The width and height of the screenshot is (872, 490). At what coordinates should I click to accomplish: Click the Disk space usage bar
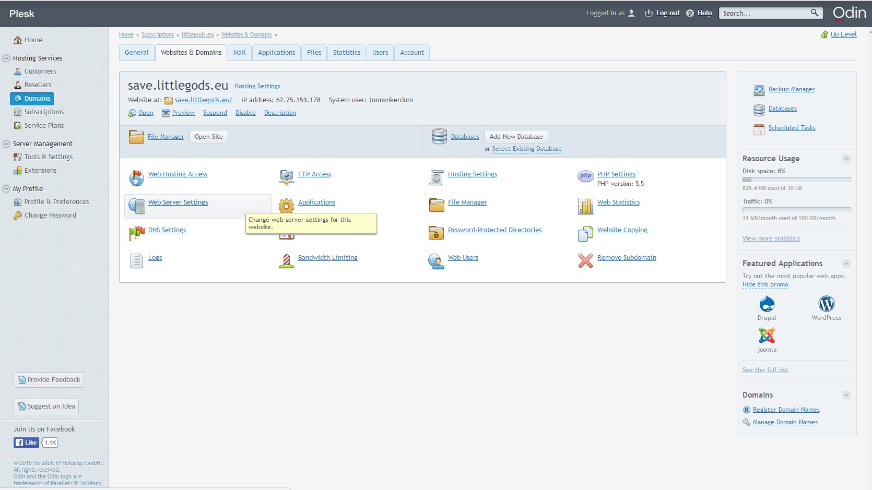796,180
